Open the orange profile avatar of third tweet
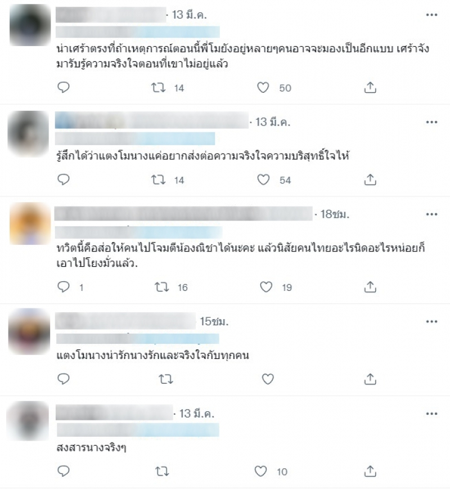This screenshot has width=450, height=489. click(30, 223)
